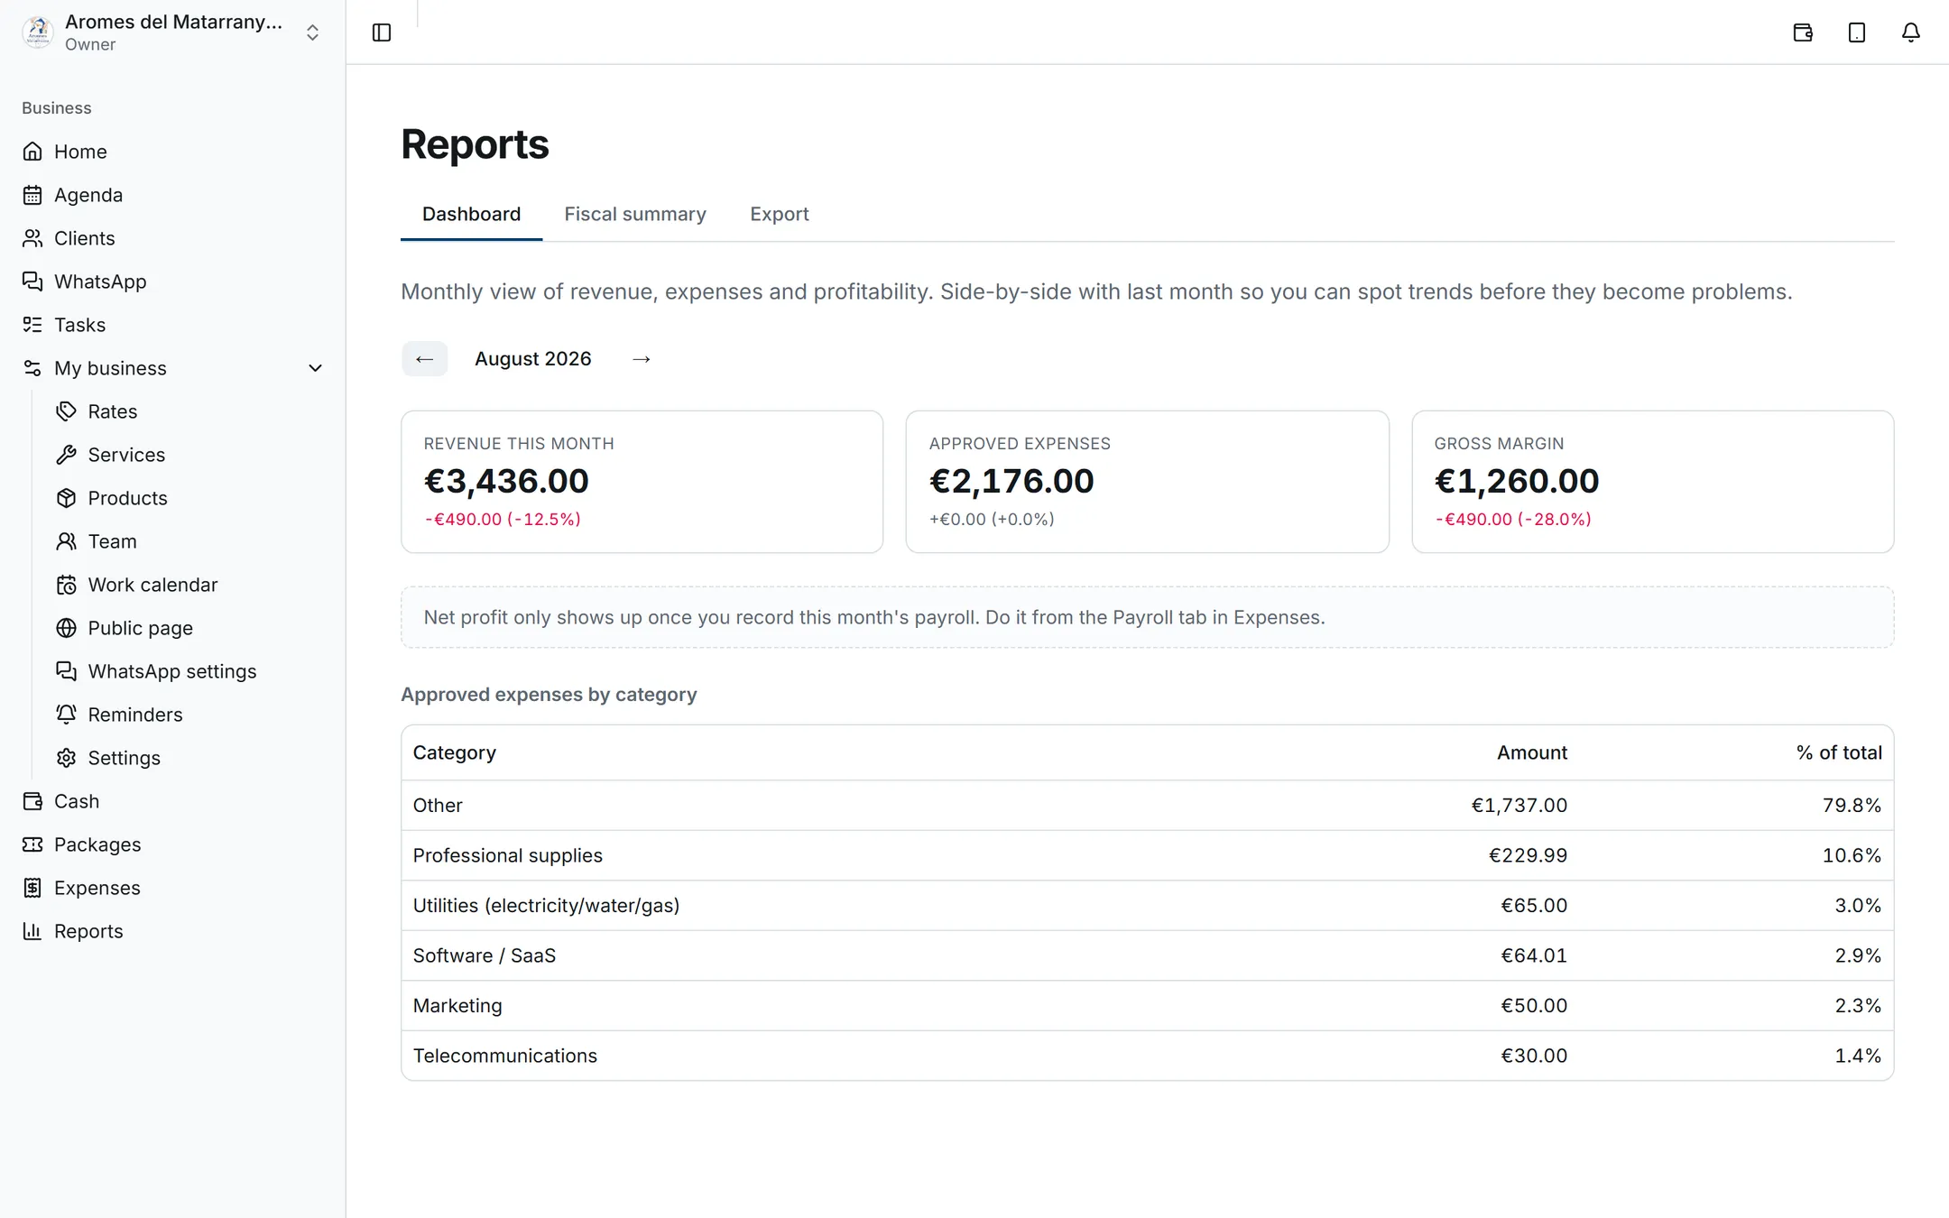1949x1218 pixels.
Task: Click the net profit payroll notice
Action: [1147, 617]
